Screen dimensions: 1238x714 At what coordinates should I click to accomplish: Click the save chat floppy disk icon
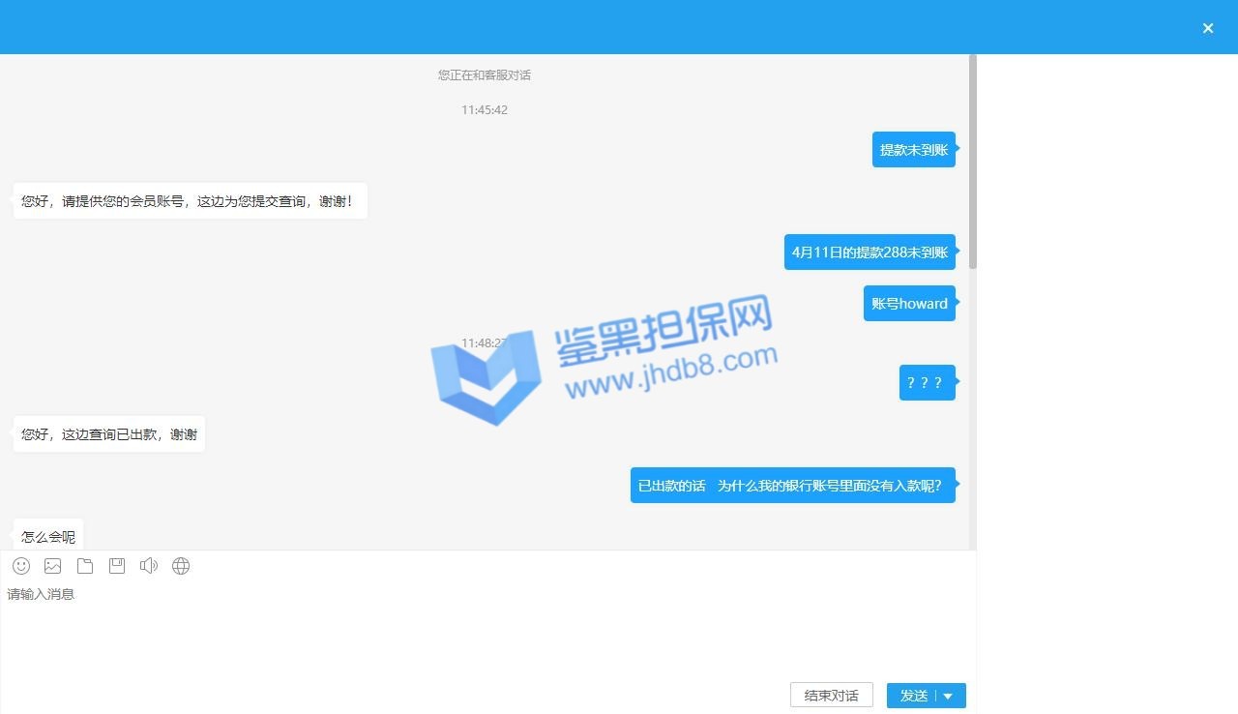(x=117, y=566)
